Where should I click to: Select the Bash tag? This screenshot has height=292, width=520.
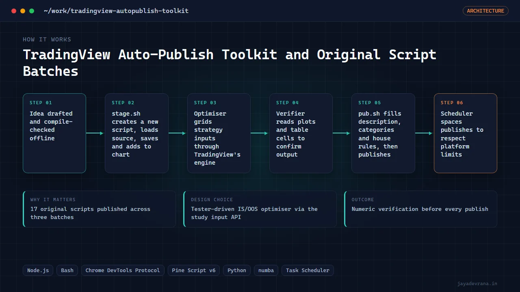pos(67,271)
